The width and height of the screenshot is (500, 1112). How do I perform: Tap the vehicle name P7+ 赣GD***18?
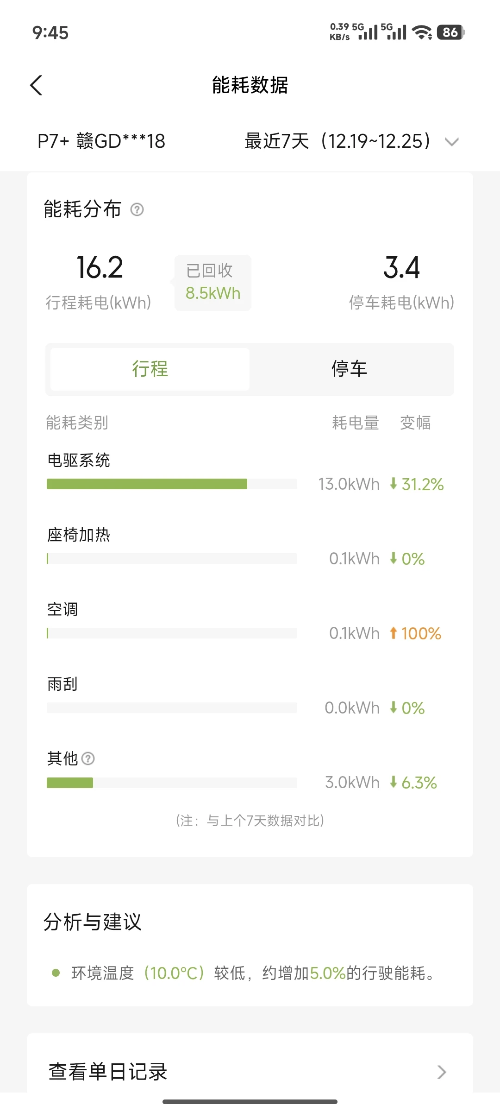[x=101, y=141]
